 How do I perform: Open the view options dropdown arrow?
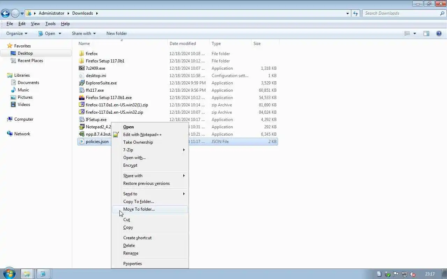click(x=415, y=33)
